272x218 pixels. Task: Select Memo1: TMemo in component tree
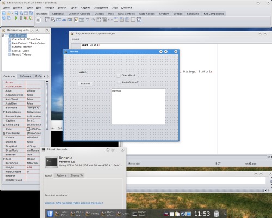[21, 55]
